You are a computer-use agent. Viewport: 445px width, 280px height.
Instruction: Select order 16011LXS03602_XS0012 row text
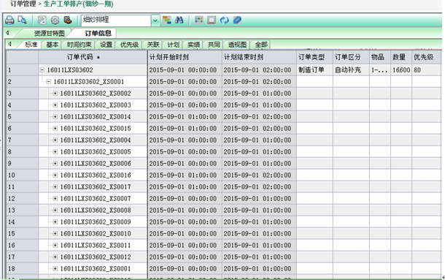pos(96,257)
